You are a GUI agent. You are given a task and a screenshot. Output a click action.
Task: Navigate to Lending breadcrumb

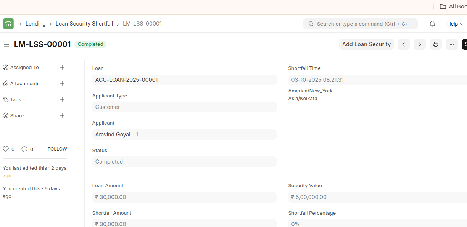click(35, 24)
